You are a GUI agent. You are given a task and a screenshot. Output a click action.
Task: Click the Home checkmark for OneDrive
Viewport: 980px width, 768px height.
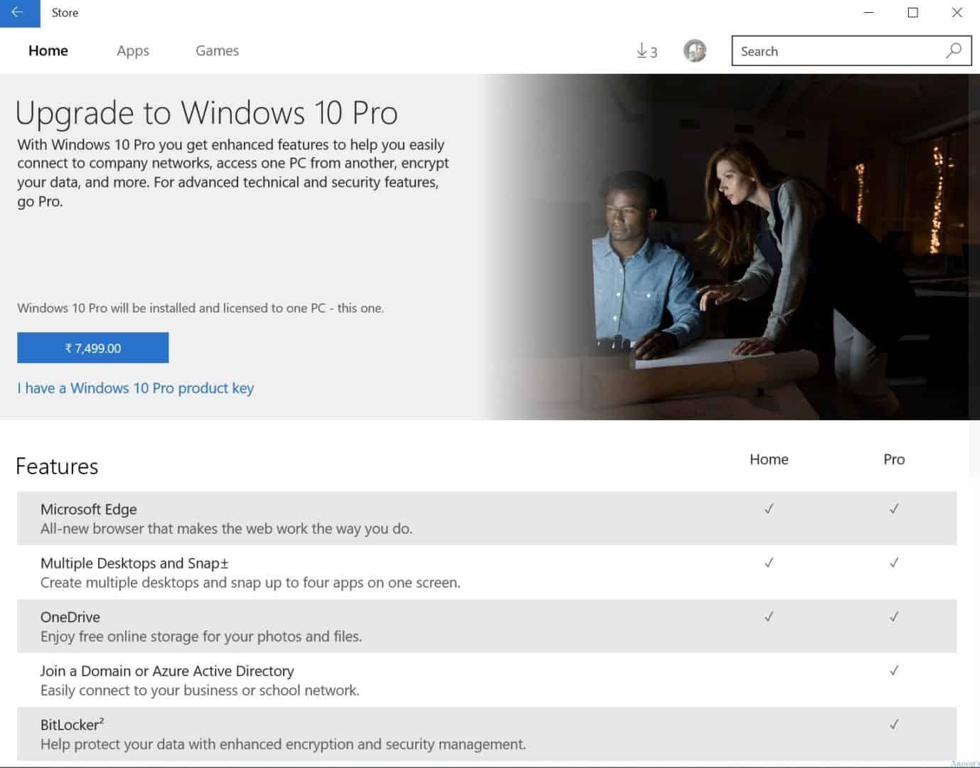(x=769, y=617)
